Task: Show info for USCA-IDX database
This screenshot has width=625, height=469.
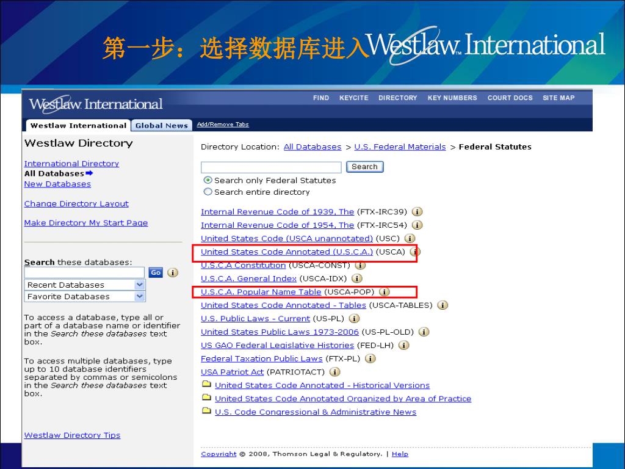Action: click(356, 278)
